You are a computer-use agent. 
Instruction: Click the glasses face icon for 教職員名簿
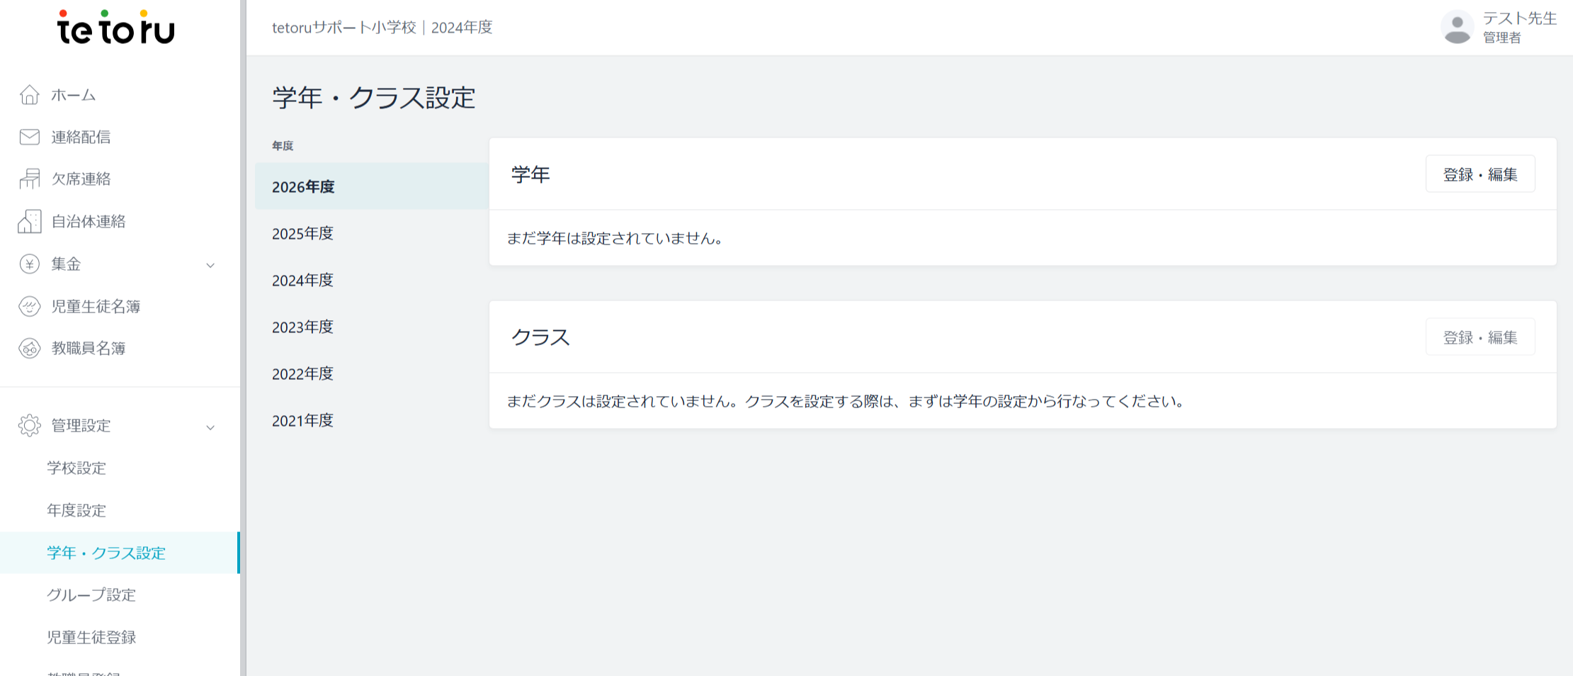[29, 349]
